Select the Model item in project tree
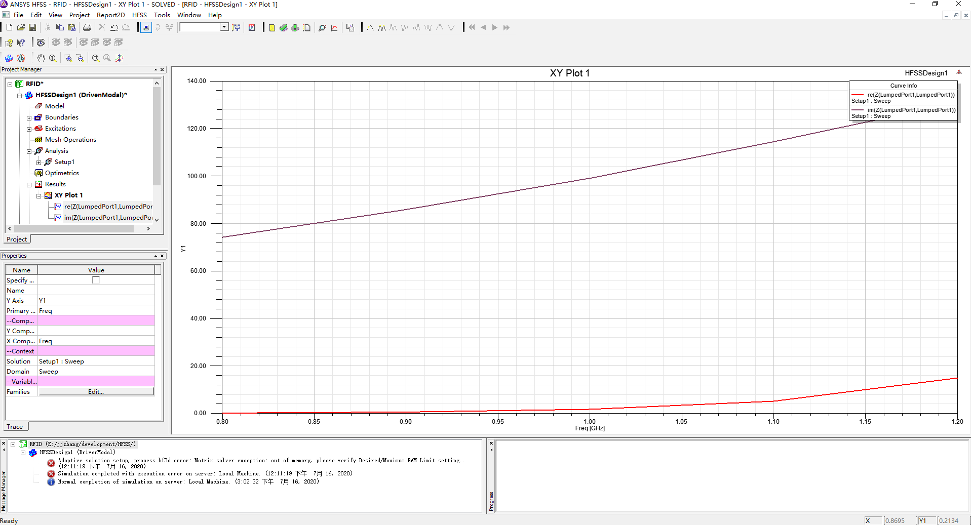 pos(54,106)
